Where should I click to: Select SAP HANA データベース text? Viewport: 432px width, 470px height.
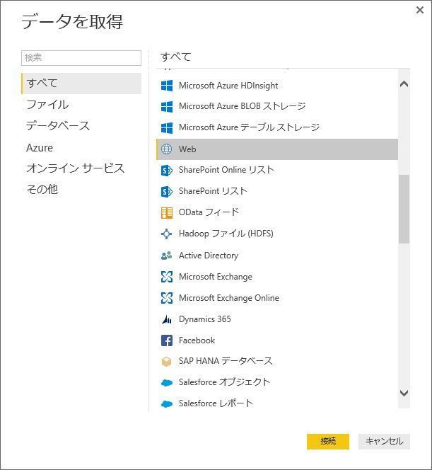click(226, 361)
